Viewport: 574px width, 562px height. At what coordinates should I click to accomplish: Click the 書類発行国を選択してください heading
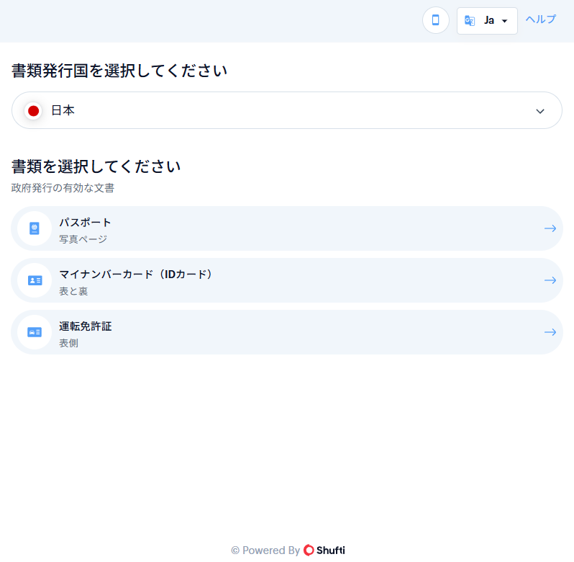coord(119,71)
